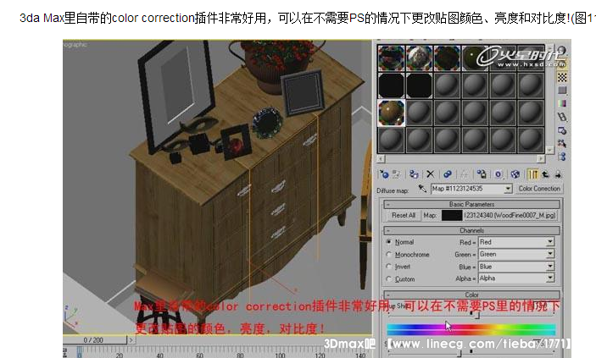Select the second black sample slot in second row
The width and height of the screenshot is (596, 358).
[419, 85]
